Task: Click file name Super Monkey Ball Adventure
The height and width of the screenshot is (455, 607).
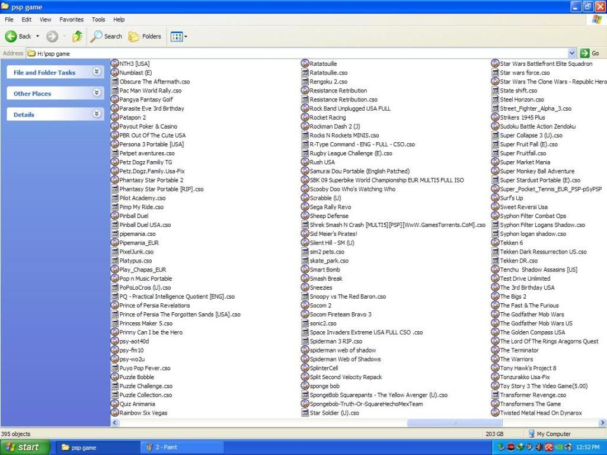Action: (x=537, y=171)
